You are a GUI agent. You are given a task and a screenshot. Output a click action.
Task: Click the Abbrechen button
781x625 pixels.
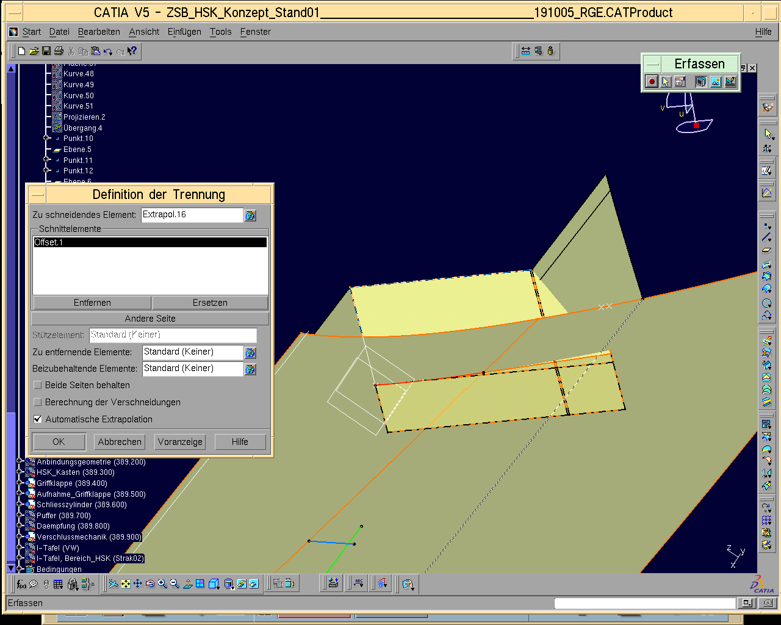(x=120, y=442)
